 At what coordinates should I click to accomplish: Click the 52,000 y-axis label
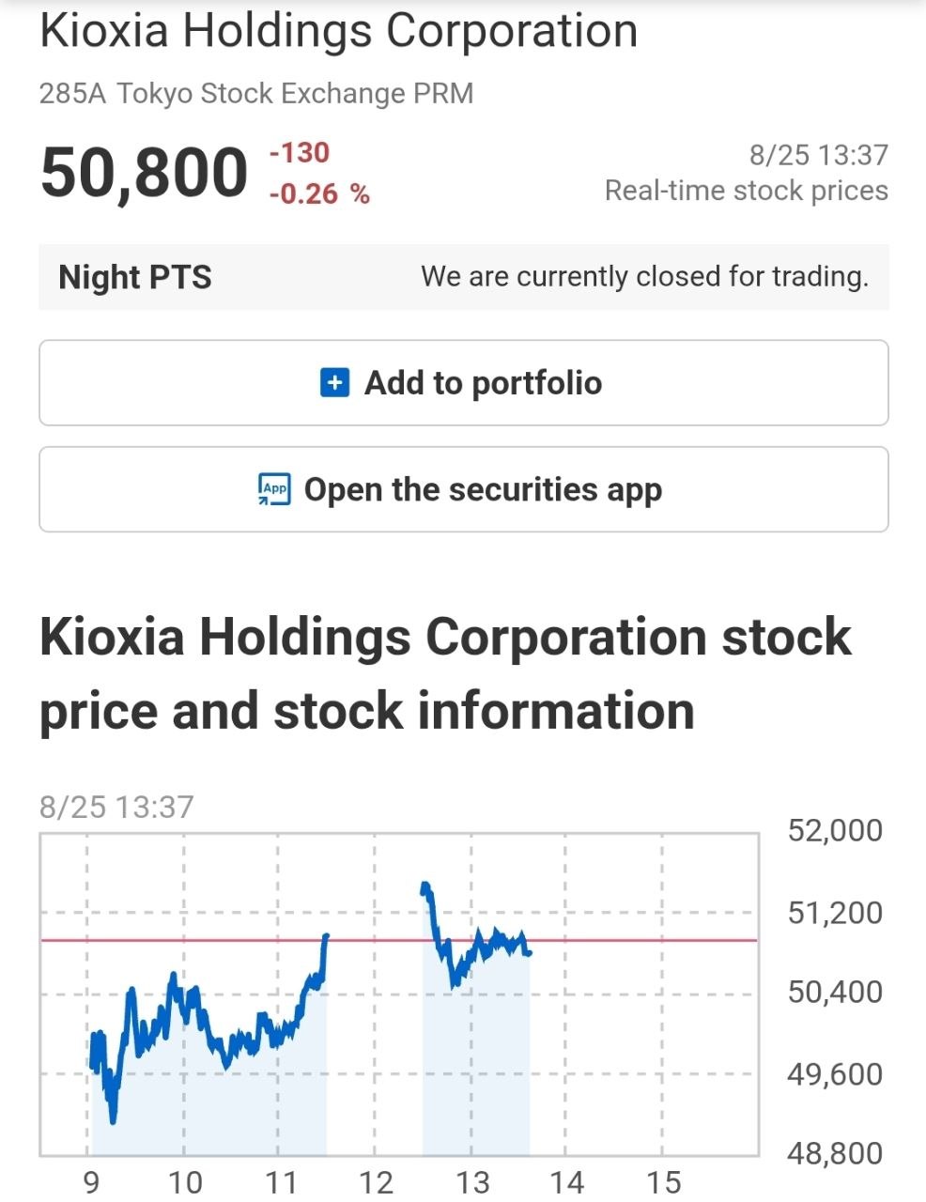coord(835,830)
